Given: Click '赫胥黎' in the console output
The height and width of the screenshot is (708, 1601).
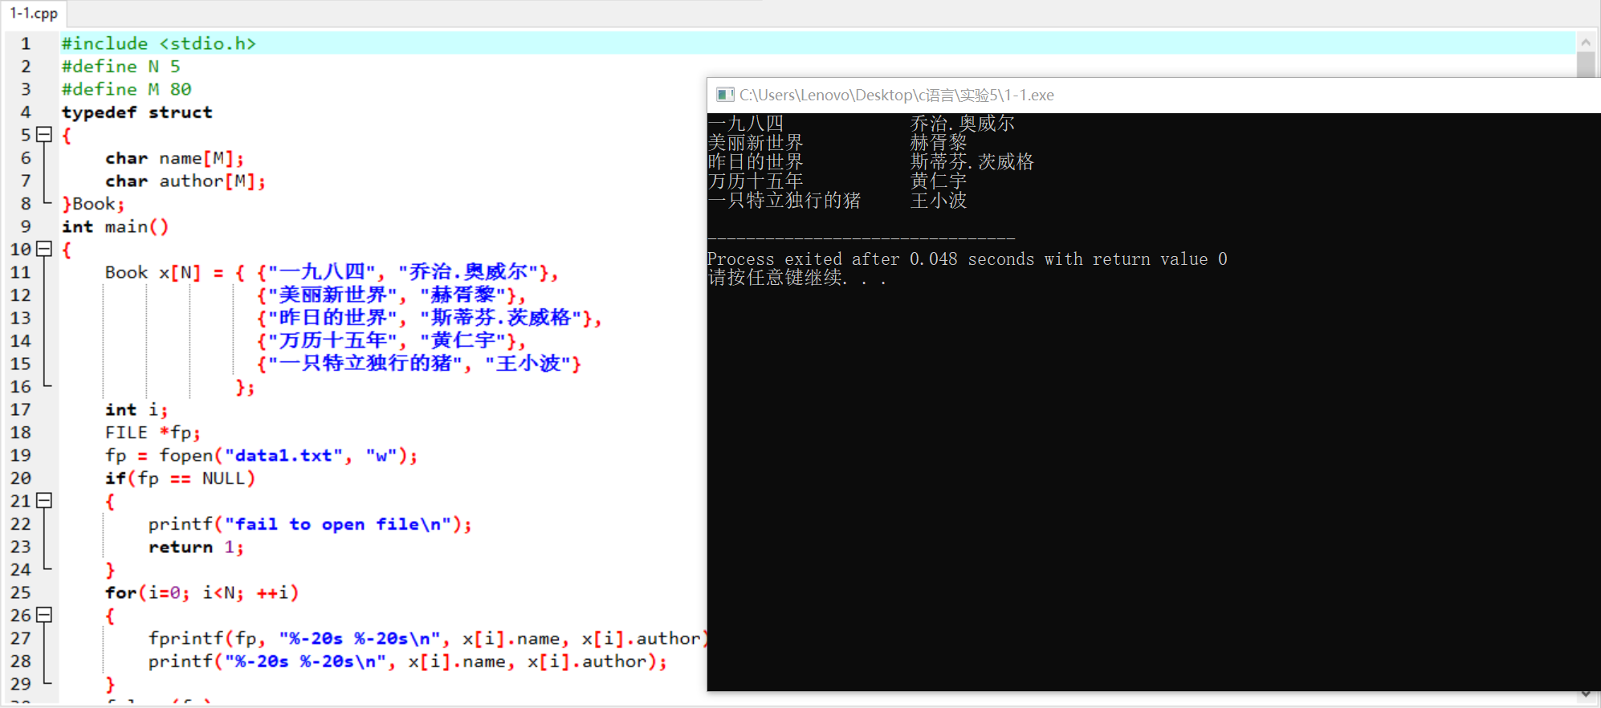Looking at the screenshot, I should (x=939, y=143).
